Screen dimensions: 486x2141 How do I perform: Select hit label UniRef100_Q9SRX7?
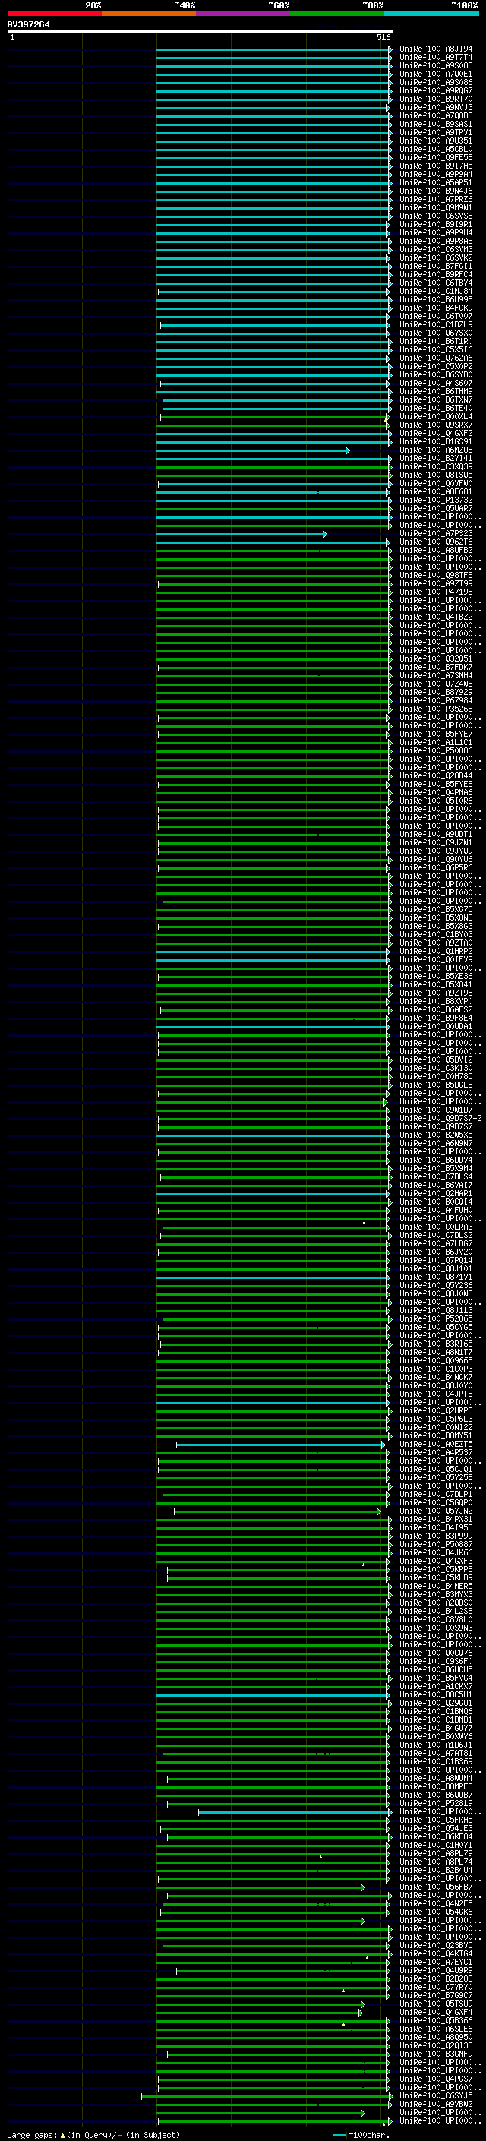(x=436, y=425)
